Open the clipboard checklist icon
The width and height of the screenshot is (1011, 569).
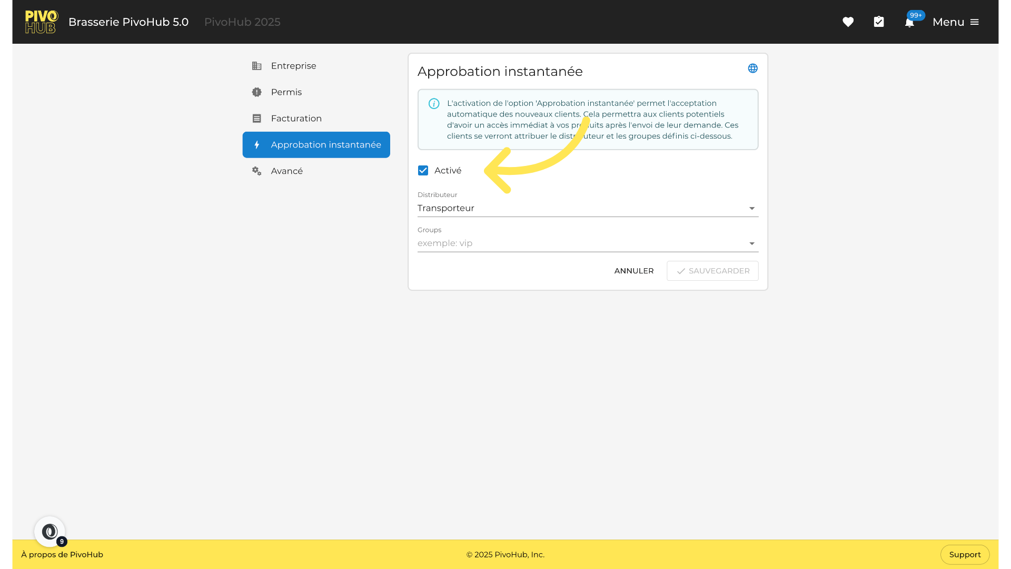pyautogui.click(x=879, y=22)
